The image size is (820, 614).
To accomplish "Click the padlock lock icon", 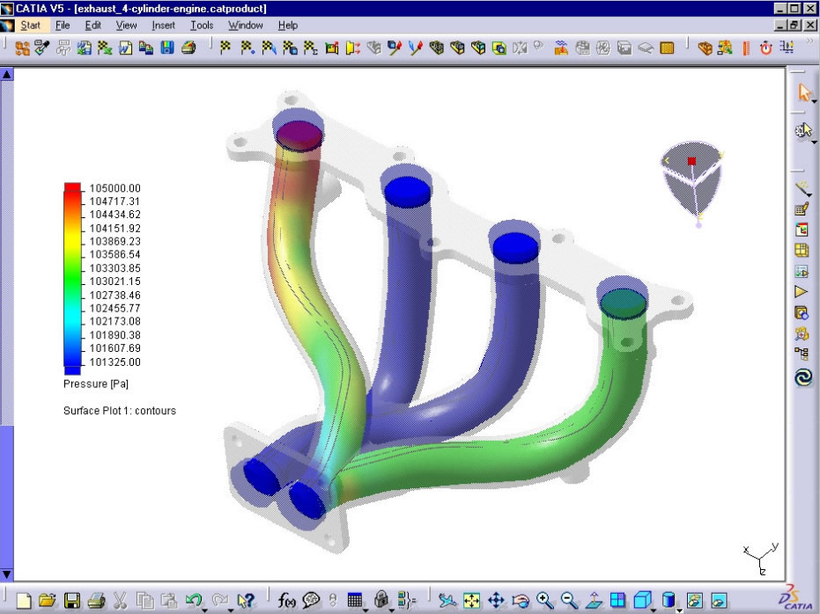I will 381,599.
